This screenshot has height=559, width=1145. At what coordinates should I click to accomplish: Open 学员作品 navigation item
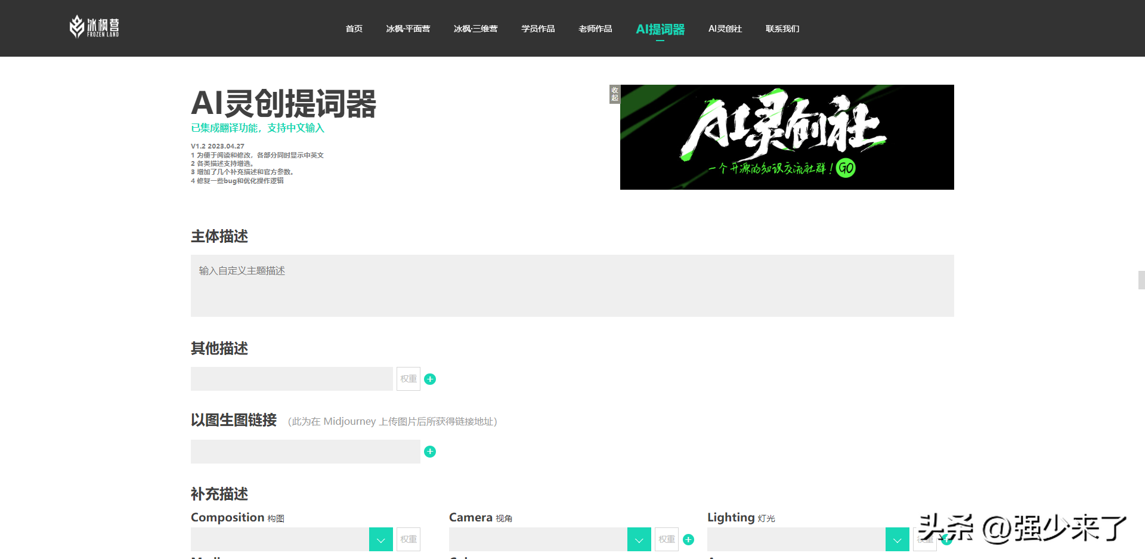pos(538,29)
